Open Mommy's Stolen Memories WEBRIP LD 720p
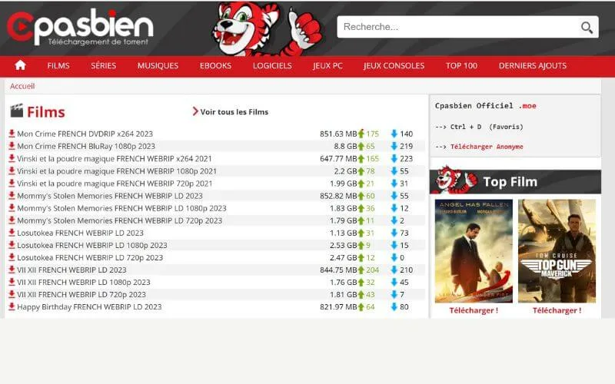 (x=120, y=220)
